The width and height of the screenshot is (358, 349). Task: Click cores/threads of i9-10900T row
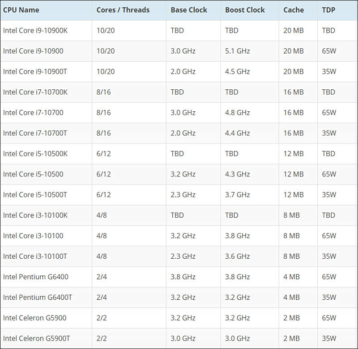click(106, 71)
